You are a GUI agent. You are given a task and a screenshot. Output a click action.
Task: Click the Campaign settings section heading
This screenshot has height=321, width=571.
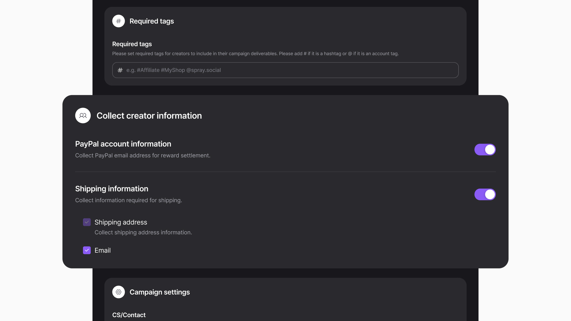(x=160, y=292)
